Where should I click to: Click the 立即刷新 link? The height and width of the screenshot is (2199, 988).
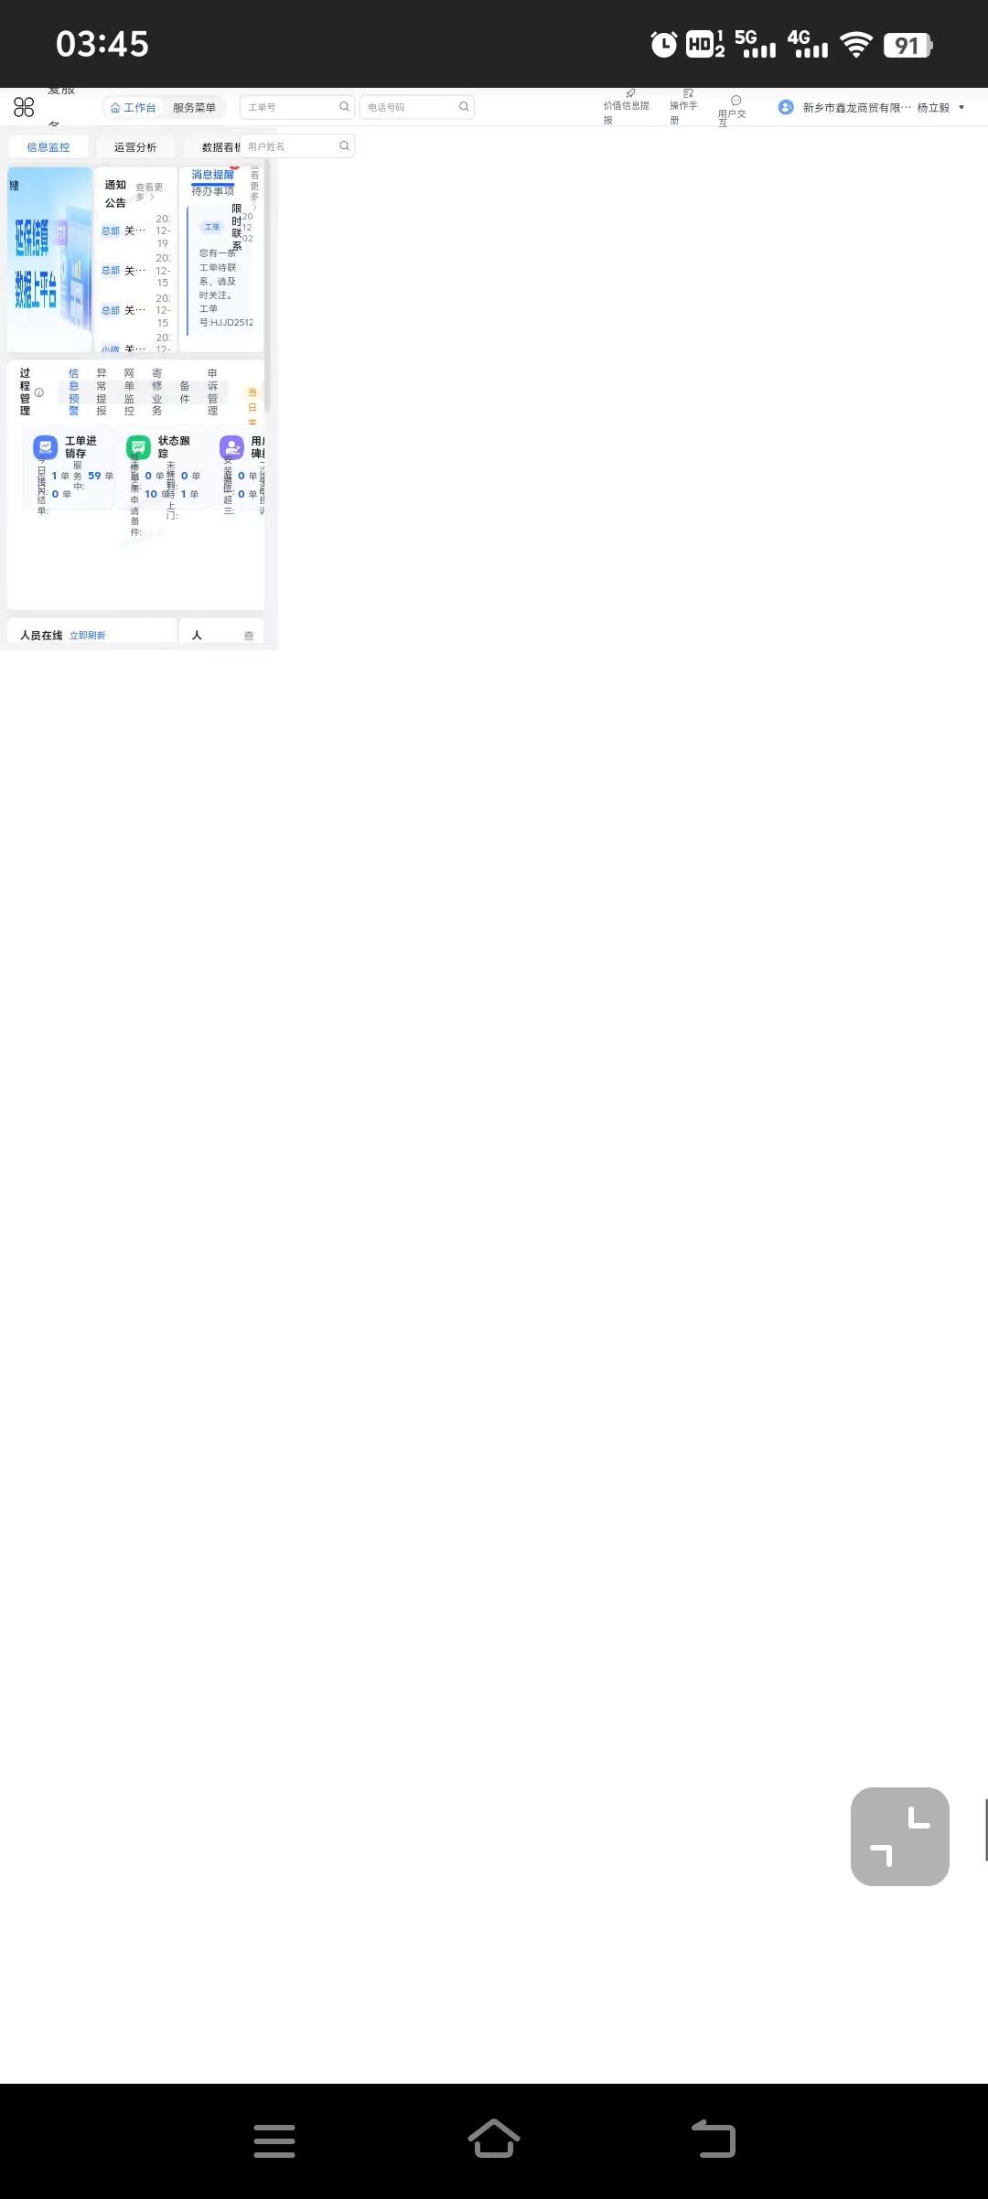pyautogui.click(x=87, y=636)
